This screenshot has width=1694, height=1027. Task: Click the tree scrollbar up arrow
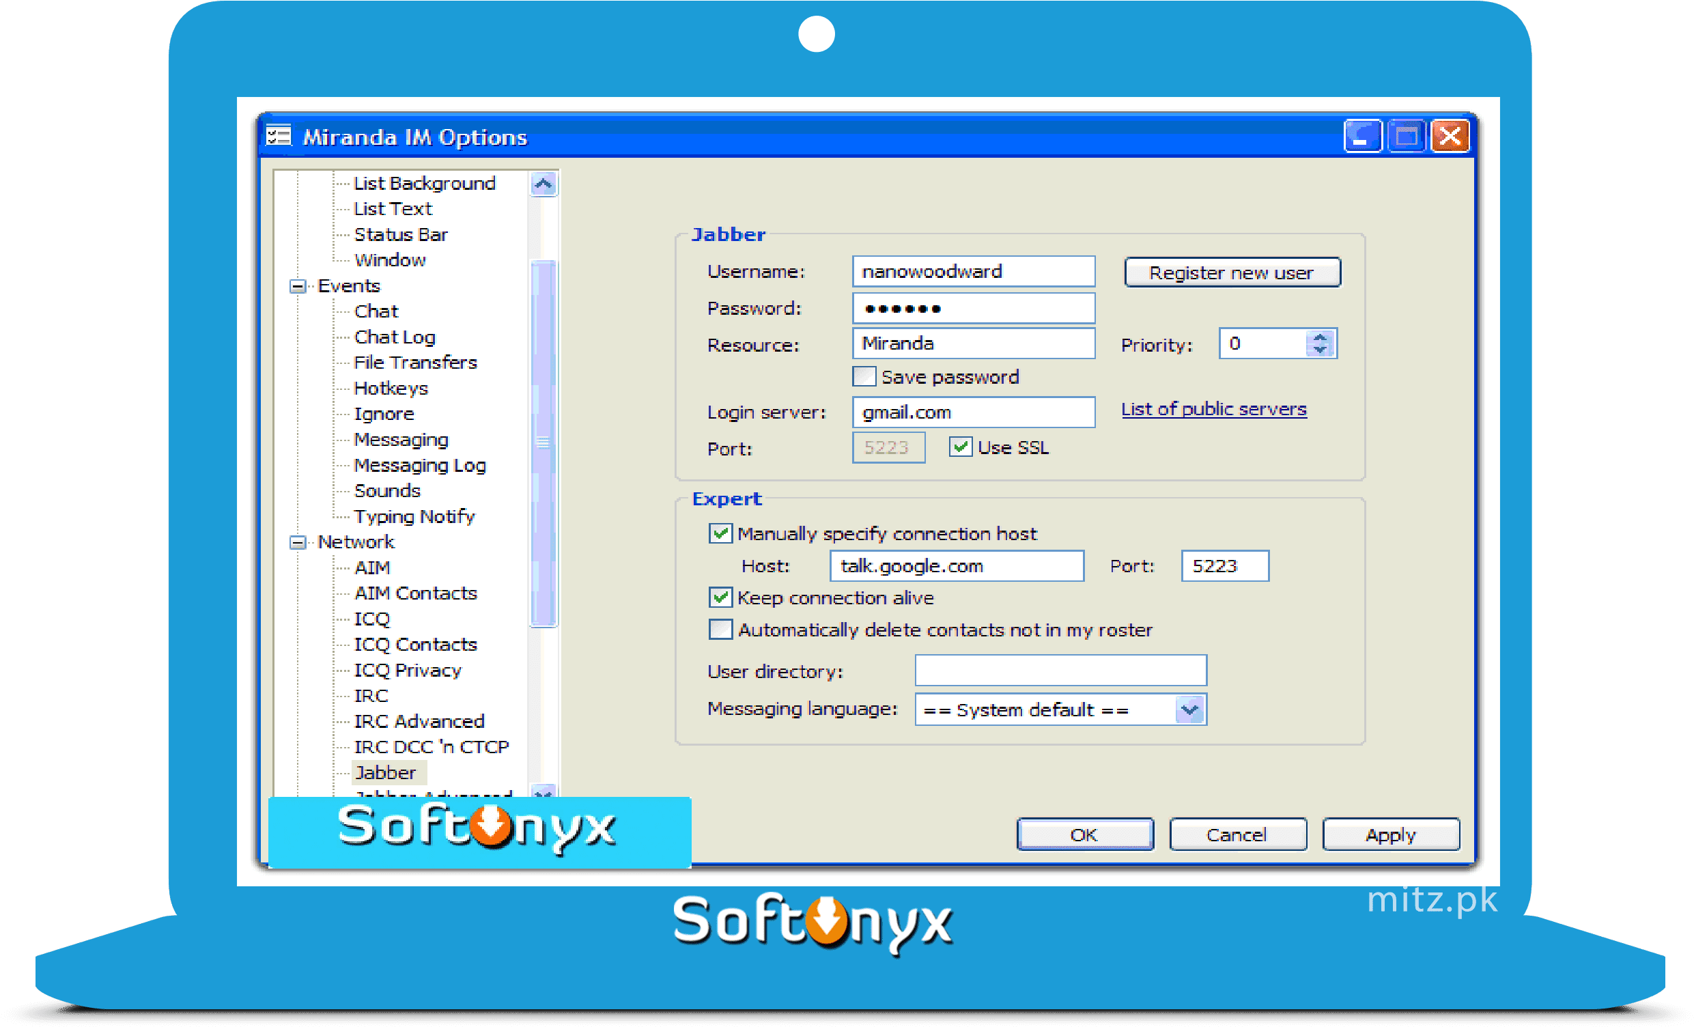tap(543, 184)
